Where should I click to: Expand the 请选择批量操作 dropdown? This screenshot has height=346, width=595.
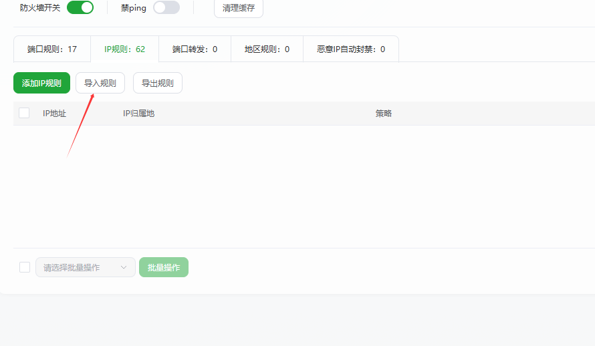85,268
